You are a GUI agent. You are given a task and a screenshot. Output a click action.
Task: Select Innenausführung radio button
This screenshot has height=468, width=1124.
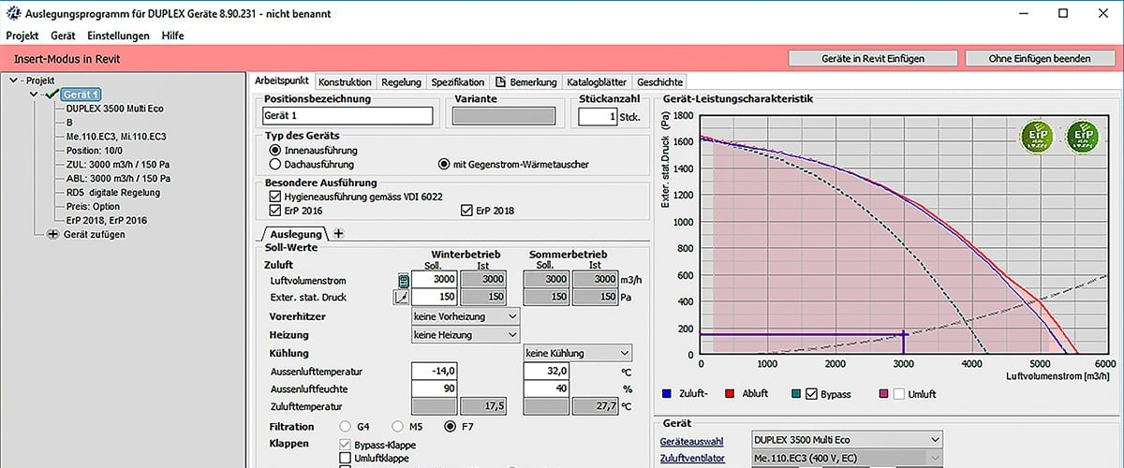click(274, 150)
